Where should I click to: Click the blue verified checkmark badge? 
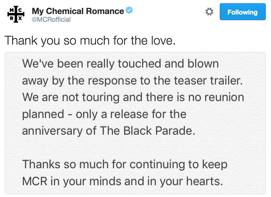pyautogui.click(x=130, y=11)
